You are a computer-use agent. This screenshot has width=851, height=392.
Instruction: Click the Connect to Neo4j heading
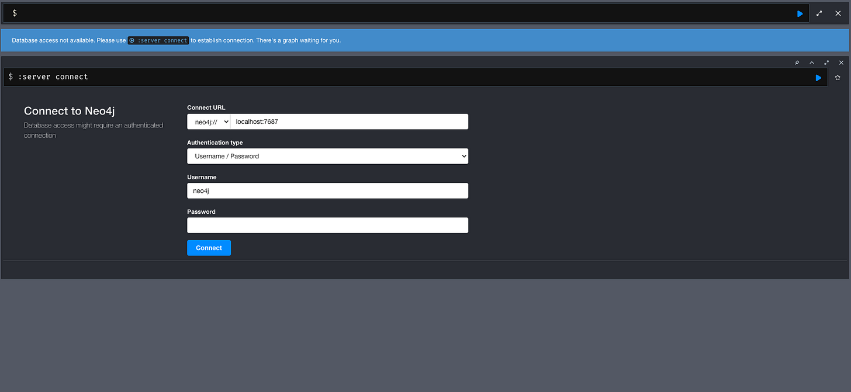[69, 111]
